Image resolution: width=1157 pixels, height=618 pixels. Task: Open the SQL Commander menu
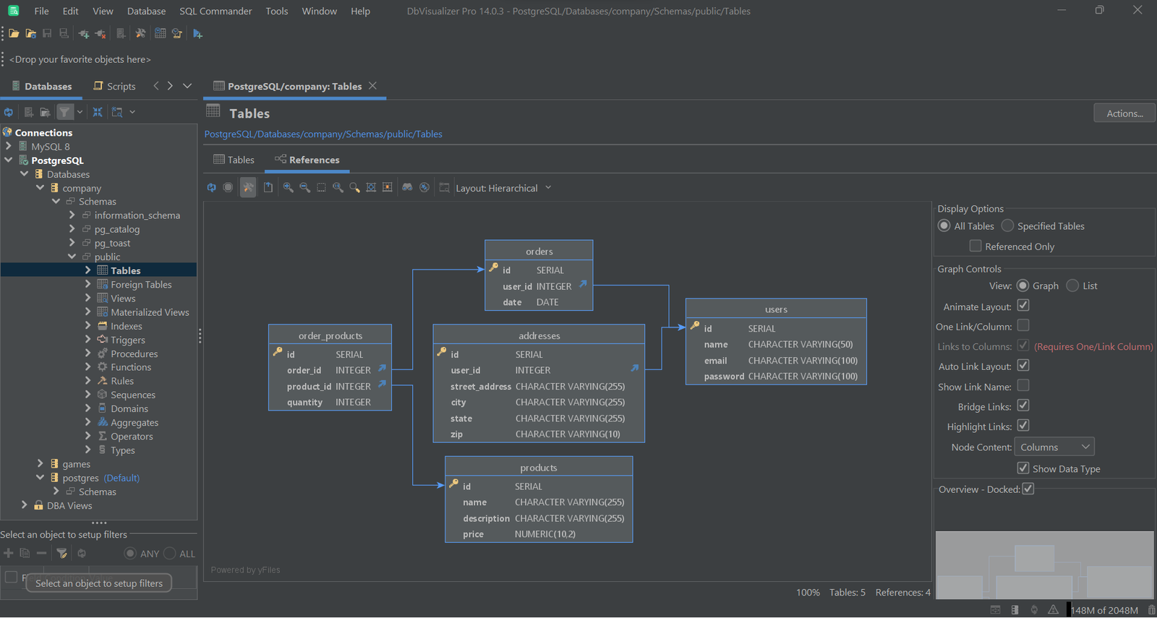[x=215, y=11]
